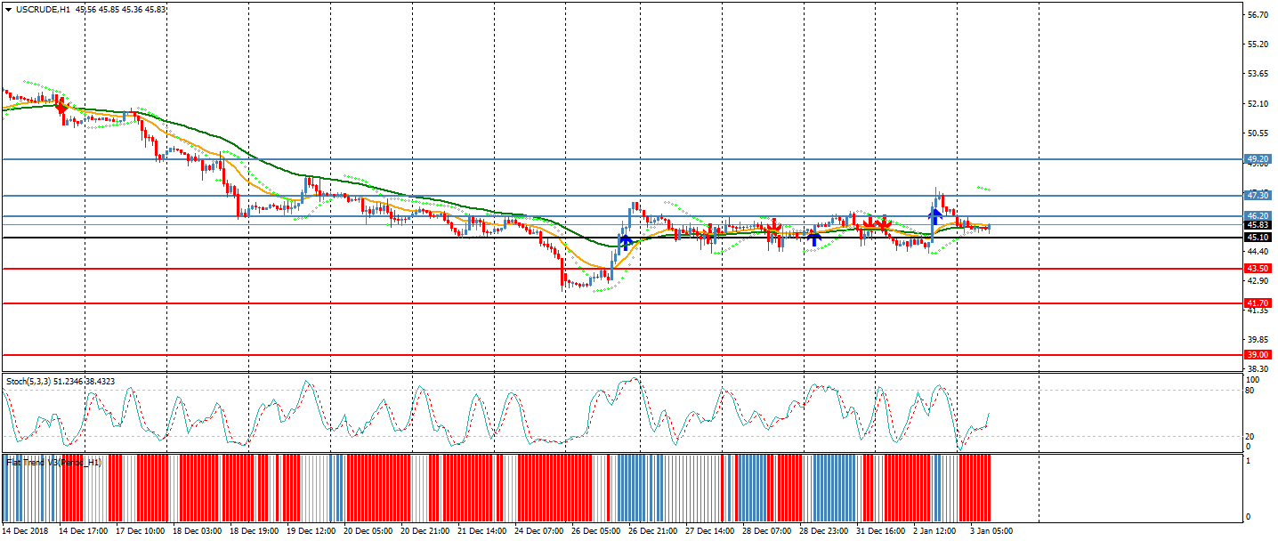Screen dimensions: 1278x541
Task: Click the red 39.00 support price label
Action: tap(1258, 355)
